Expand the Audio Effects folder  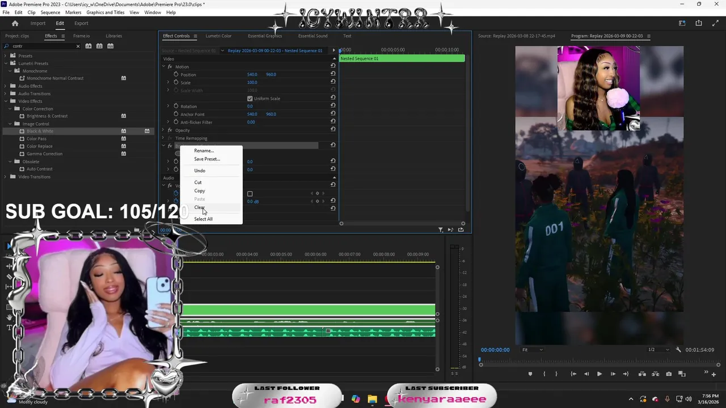pos(6,86)
